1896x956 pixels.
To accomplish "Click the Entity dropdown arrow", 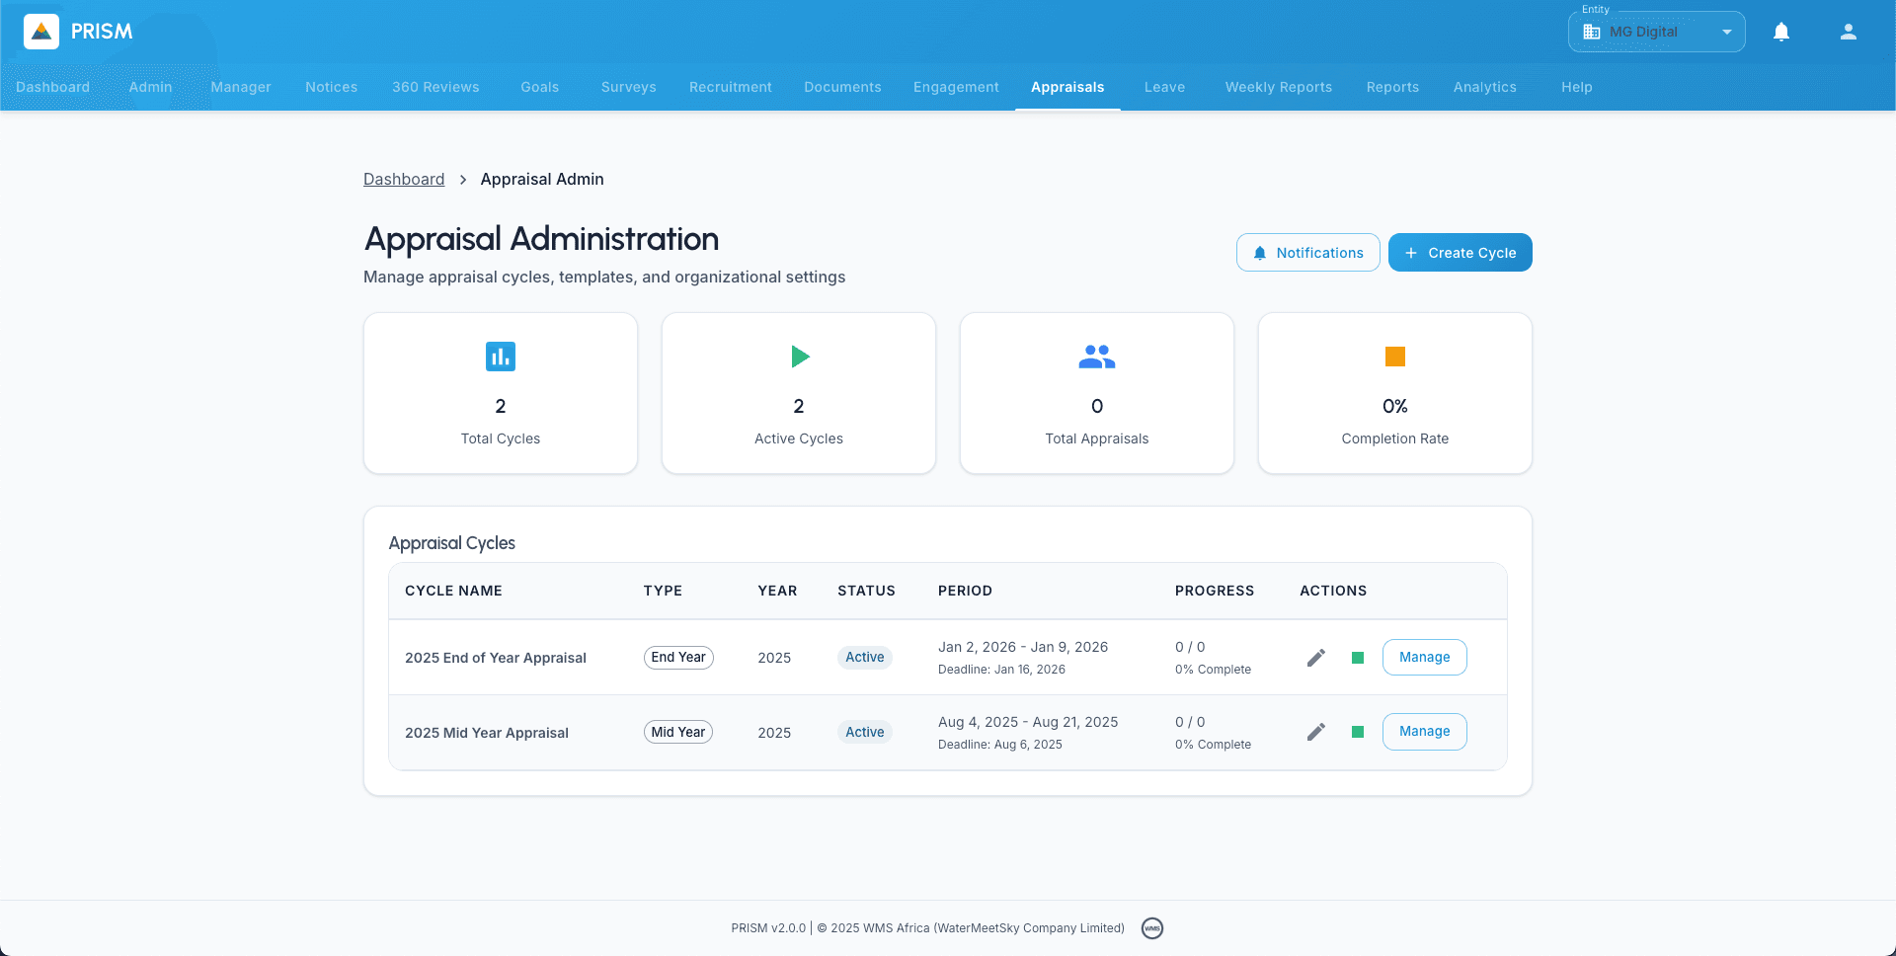I will point(1727,32).
